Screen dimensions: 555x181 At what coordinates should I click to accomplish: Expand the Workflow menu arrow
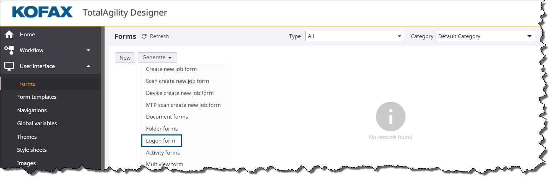[88, 50]
